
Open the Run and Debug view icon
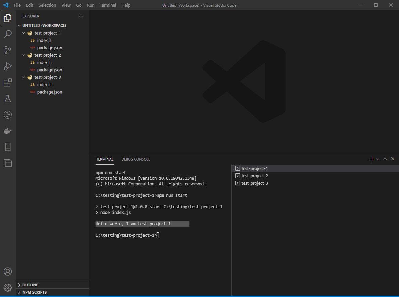[x=8, y=66]
